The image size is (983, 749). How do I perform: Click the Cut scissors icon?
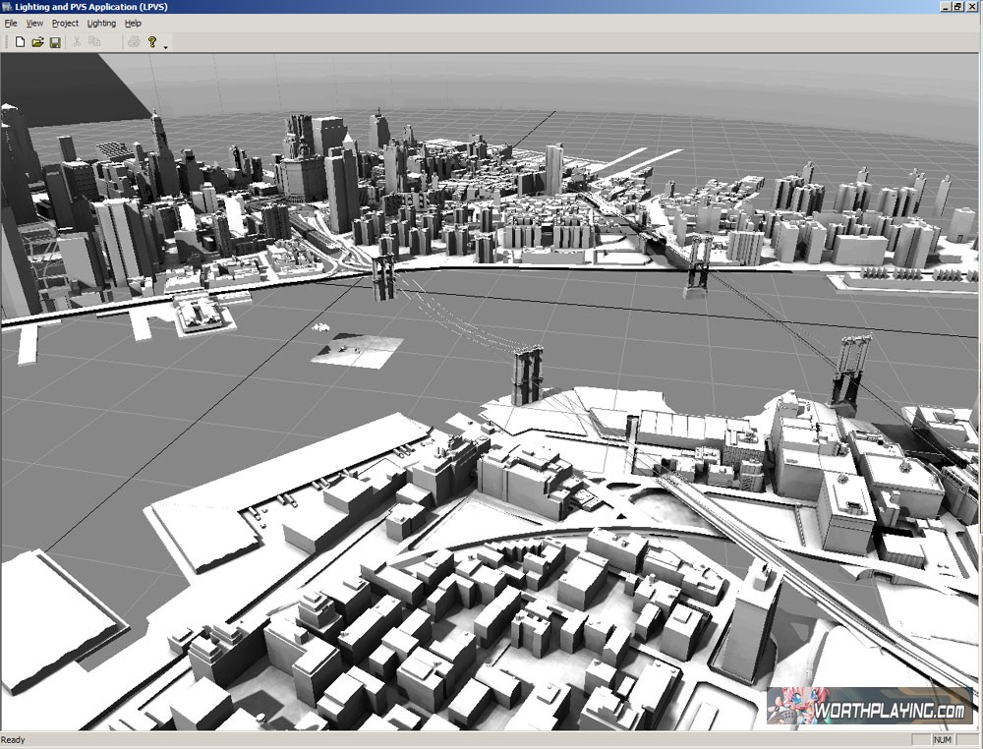tap(77, 42)
